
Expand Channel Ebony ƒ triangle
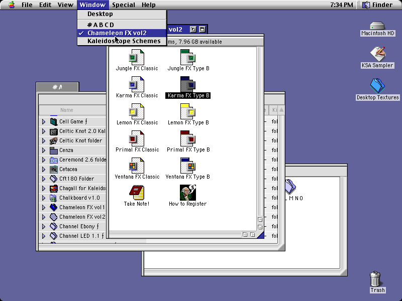point(44,227)
